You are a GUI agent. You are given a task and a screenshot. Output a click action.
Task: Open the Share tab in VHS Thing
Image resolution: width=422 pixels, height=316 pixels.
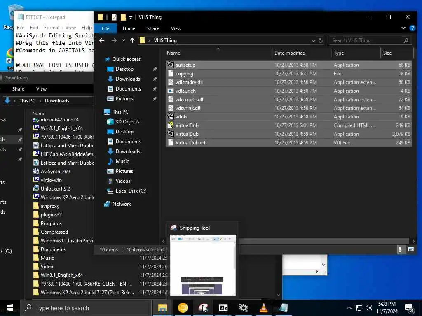point(153,28)
